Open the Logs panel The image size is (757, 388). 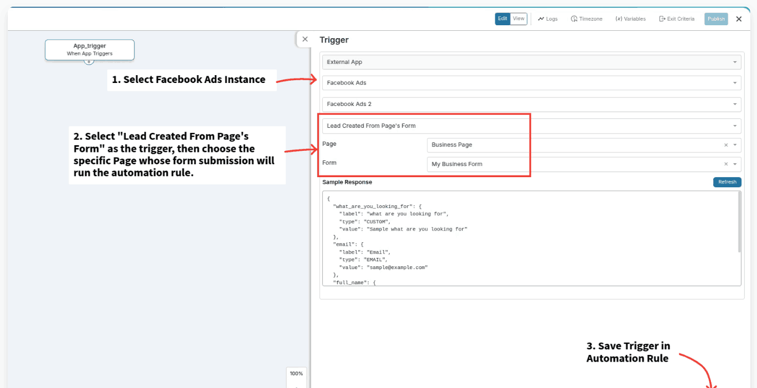[x=548, y=19]
